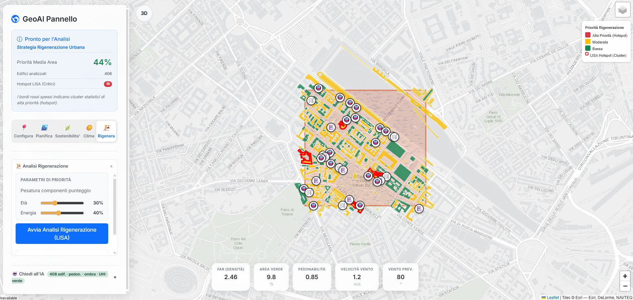Select the northernmost transit stop marker on map
The height and width of the screenshot is (300, 633).
(318, 88)
